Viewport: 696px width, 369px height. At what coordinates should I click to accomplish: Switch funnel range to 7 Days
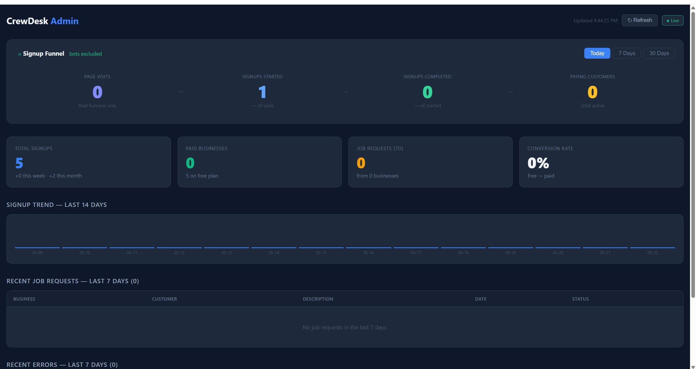pyautogui.click(x=627, y=53)
